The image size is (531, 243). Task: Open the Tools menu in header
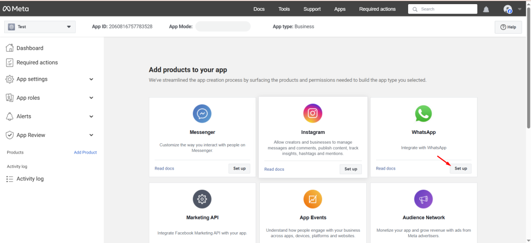(x=284, y=9)
